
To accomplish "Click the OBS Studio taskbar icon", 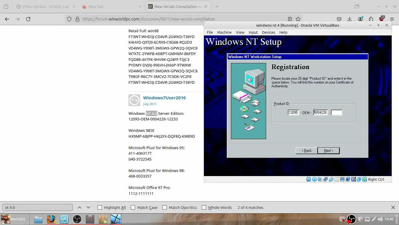I will 77,219.
